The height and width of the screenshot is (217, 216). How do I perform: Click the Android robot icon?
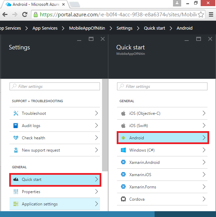coord(123,138)
